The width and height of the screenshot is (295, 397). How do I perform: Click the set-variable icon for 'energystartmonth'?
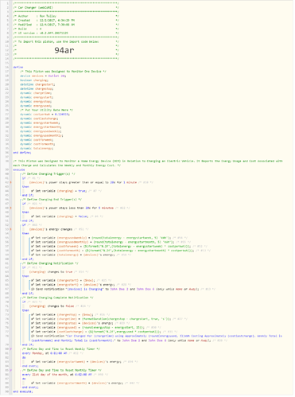(33, 383)
